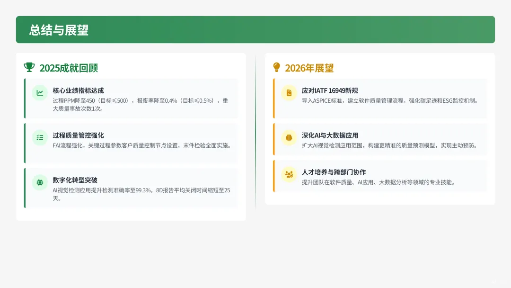
Task: Click the title 深化AI与大数据应用
Action: click(x=330, y=135)
